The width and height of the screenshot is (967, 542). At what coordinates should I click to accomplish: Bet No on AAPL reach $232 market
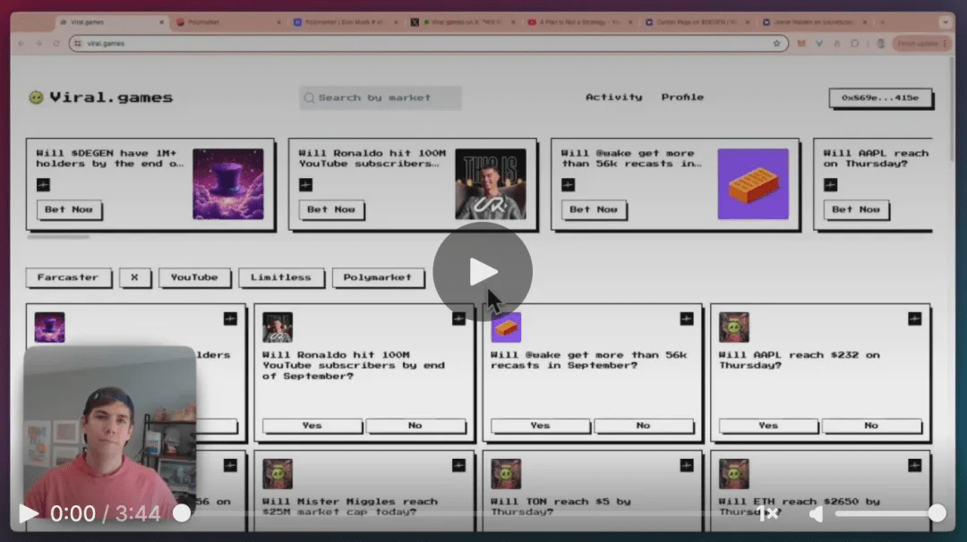[871, 426]
